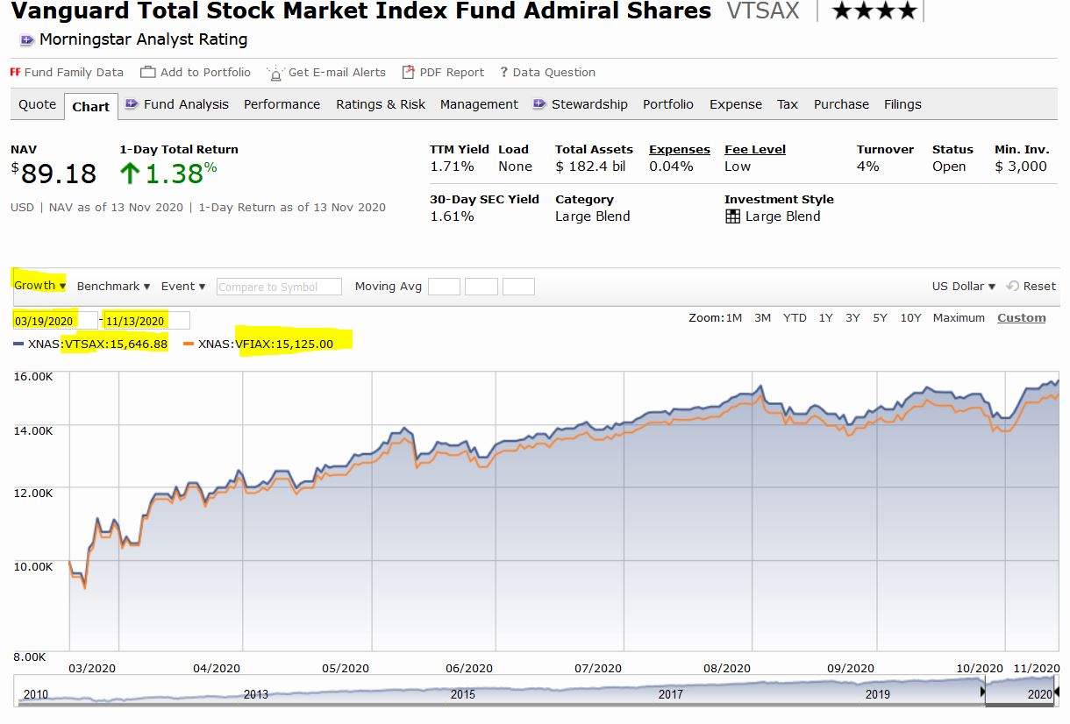Set chart zoom to Maximum
This screenshot has height=724, width=1070.
[959, 318]
